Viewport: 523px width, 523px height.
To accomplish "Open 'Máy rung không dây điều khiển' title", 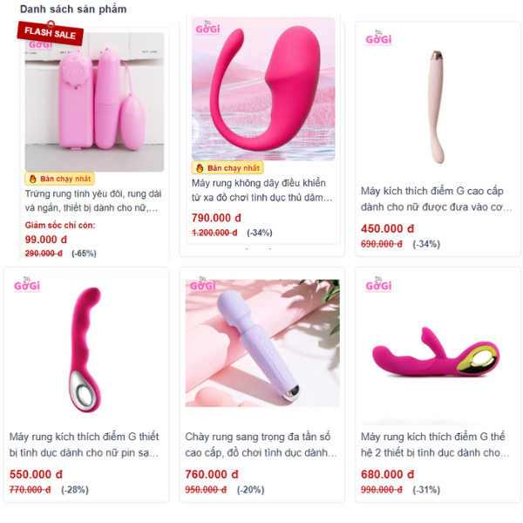I will [261, 190].
